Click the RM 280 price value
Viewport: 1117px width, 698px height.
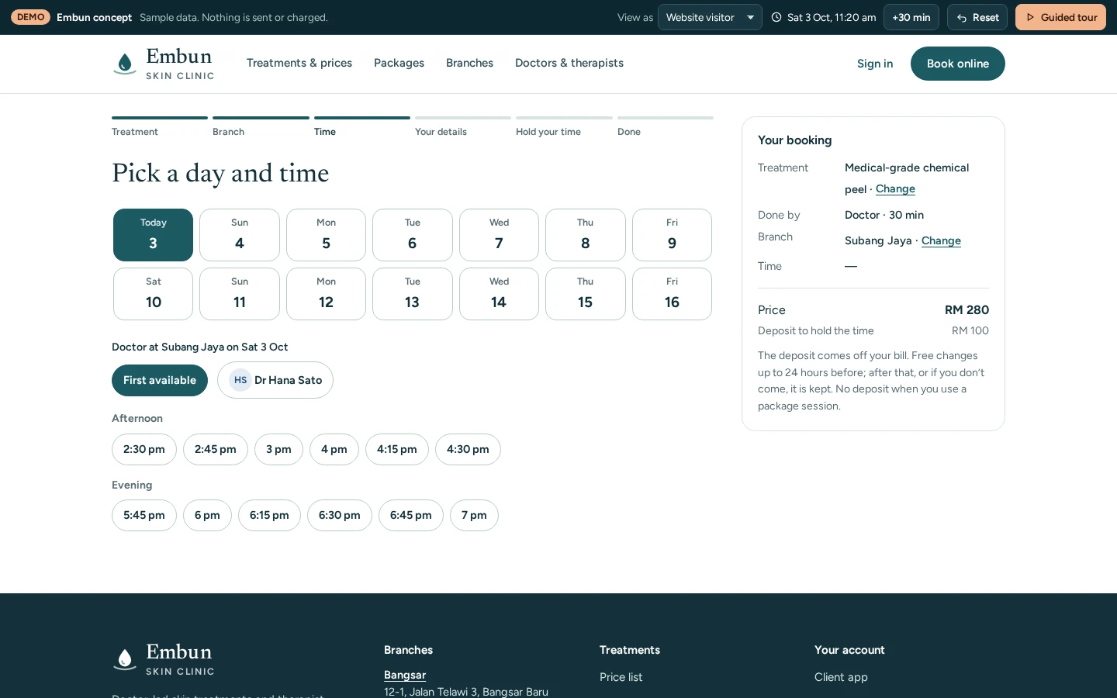click(967, 309)
